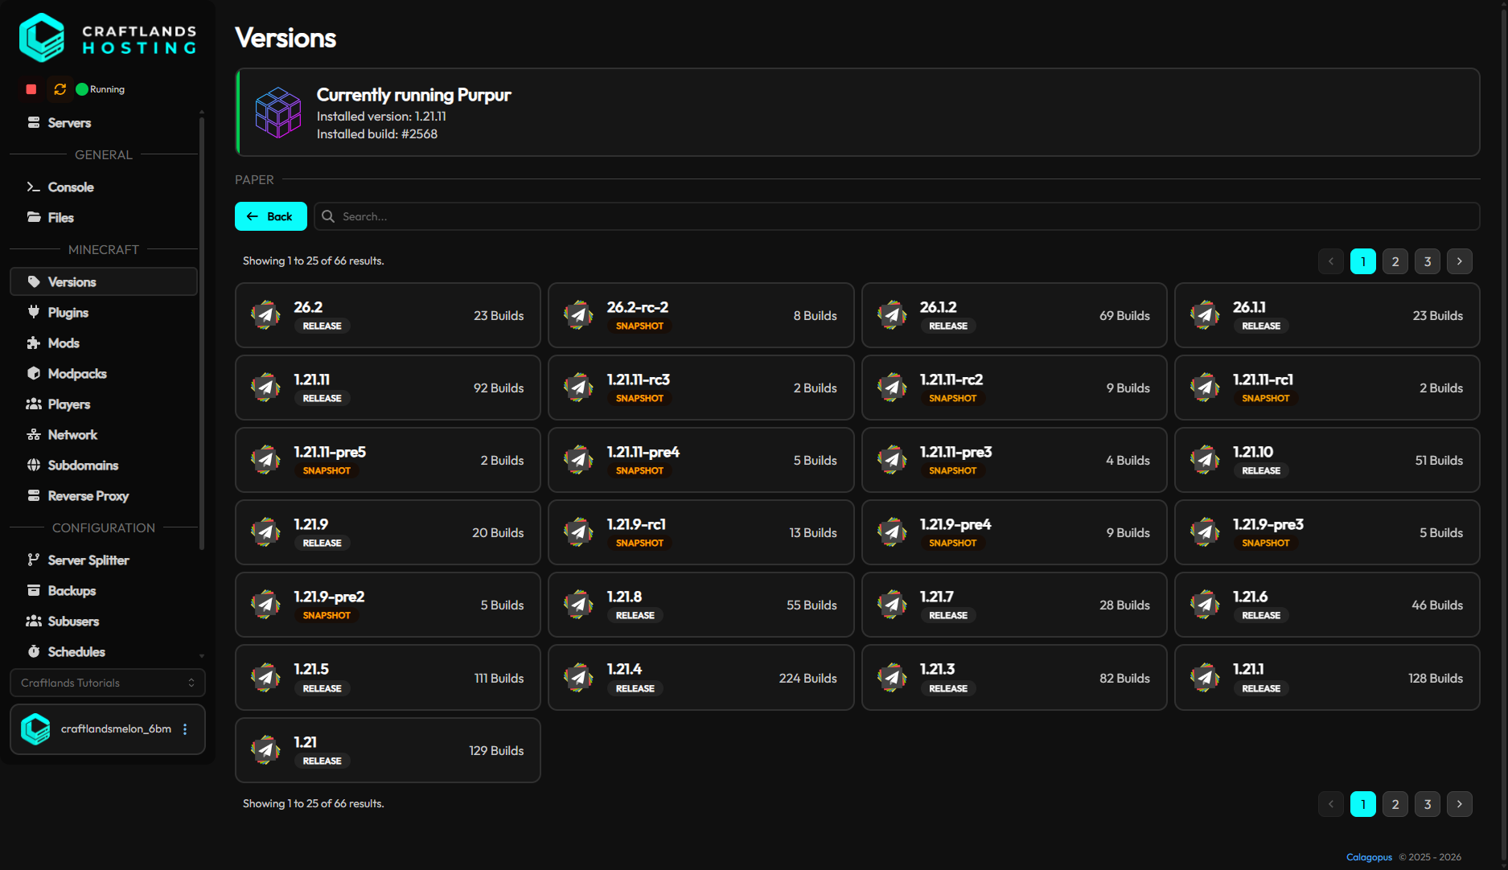
Task: Select page 1 in bottom pagination
Action: tap(1363, 804)
